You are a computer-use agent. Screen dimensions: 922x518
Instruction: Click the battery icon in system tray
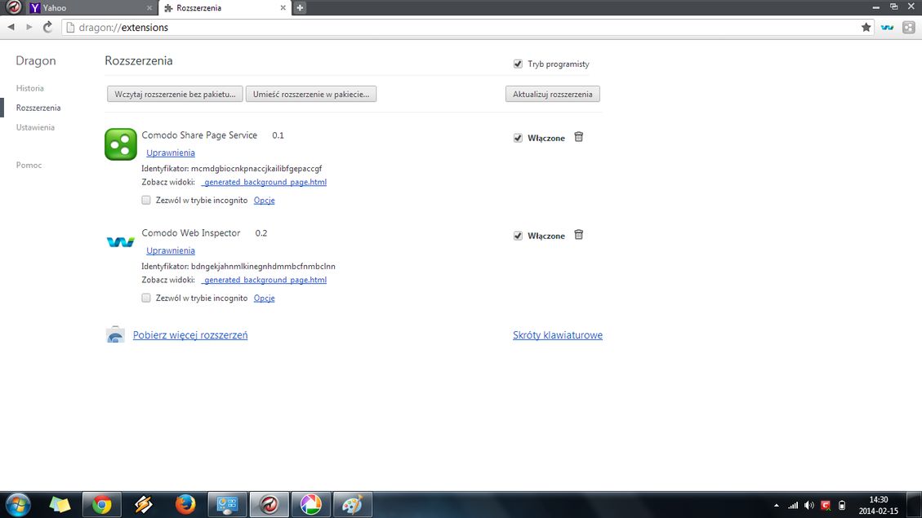tap(842, 505)
